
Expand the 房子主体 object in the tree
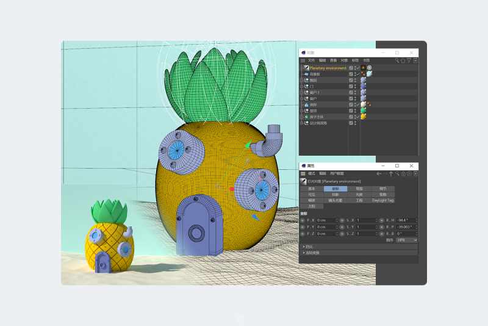pyautogui.click(x=301, y=117)
